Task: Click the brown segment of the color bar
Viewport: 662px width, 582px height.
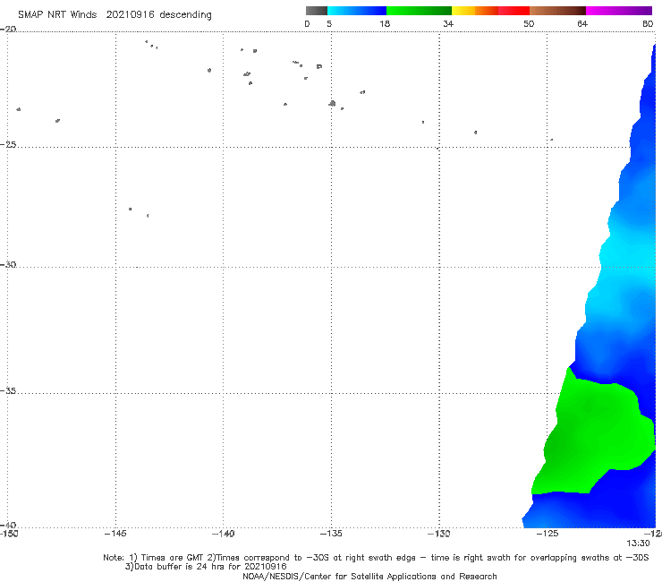Action: 557,11
